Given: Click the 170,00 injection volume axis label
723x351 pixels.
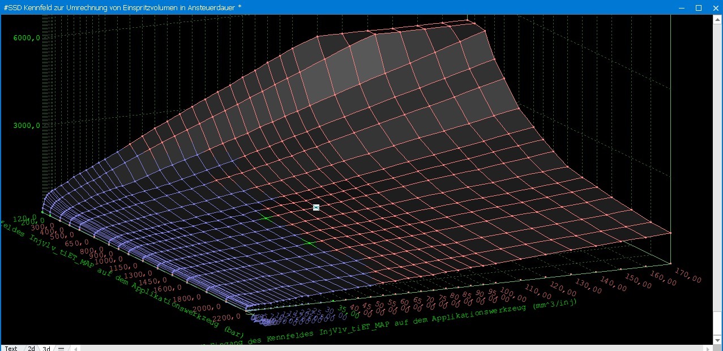Looking at the screenshot, I should coord(688,276).
